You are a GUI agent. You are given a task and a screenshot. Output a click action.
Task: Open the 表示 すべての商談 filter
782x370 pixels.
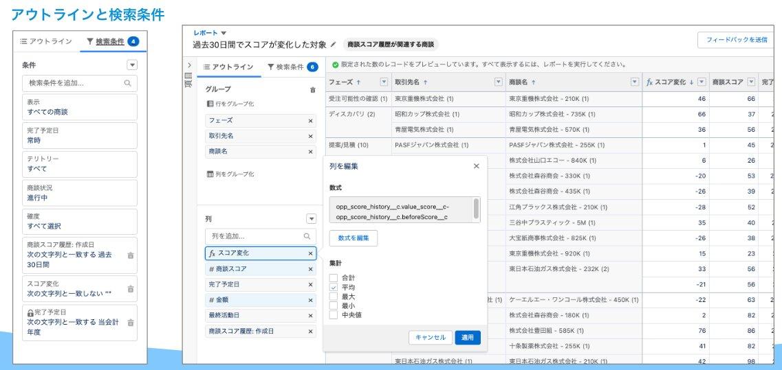(x=80, y=107)
